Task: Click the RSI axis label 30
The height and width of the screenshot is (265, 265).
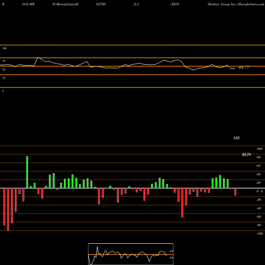Action: pos(4,78)
